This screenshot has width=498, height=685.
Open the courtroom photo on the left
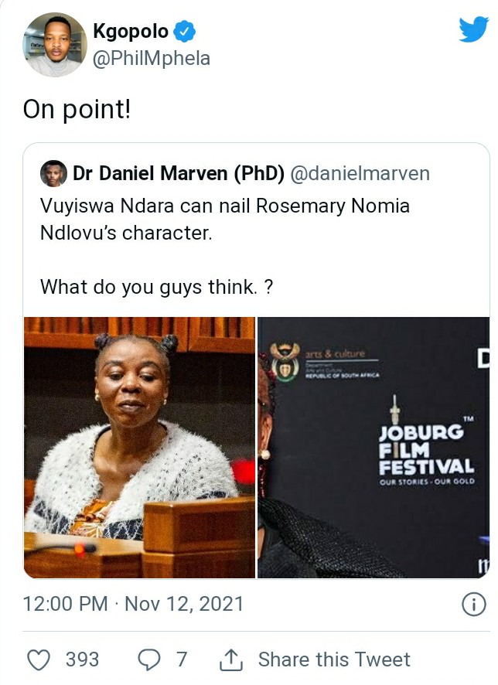click(139, 448)
